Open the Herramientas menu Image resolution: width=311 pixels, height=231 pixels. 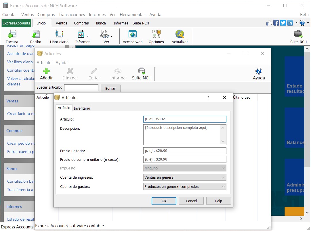[x=132, y=15]
